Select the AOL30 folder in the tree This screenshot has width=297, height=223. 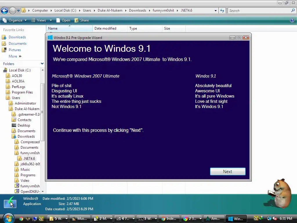pos(17,76)
